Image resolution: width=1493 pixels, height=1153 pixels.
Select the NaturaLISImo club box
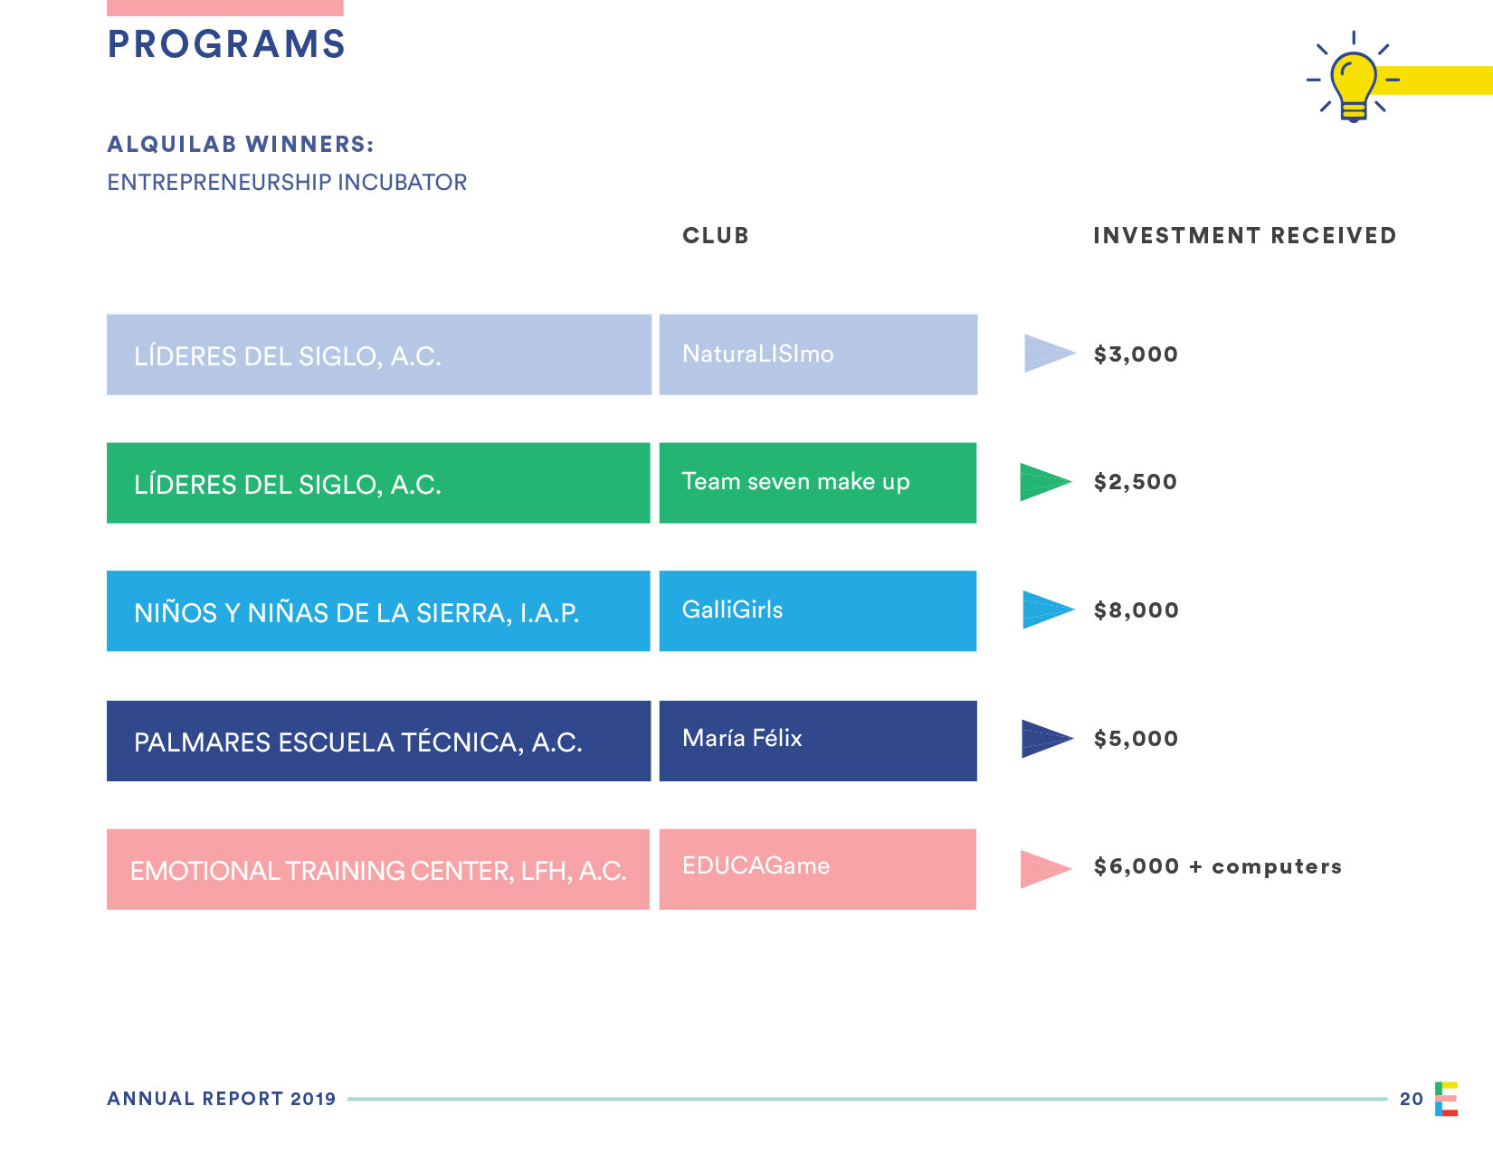pos(817,354)
